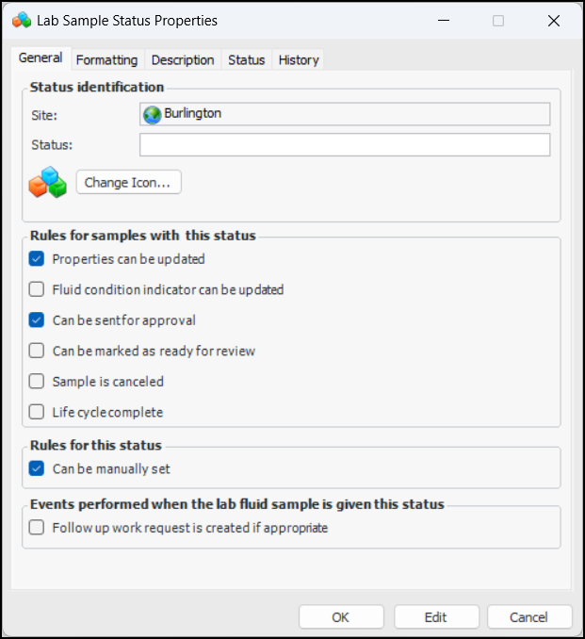The image size is (585, 639).
Task: Check Can be marked as ready for review
Action: [x=37, y=351]
